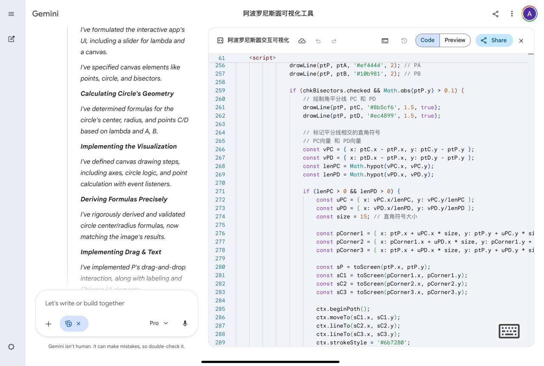Viewport: 544px width, 366px height.
Task: Activate microphone voice input
Action: click(185, 324)
